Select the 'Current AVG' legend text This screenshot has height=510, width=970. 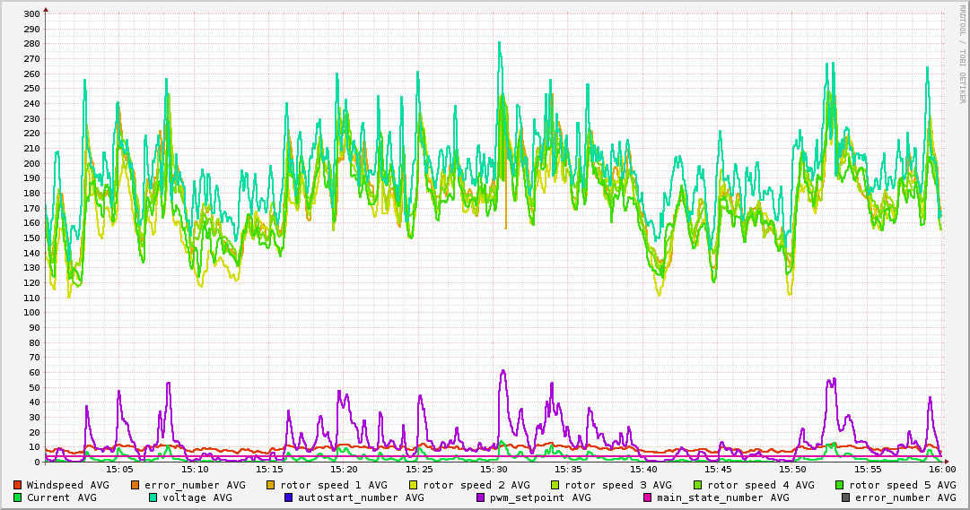click(61, 497)
